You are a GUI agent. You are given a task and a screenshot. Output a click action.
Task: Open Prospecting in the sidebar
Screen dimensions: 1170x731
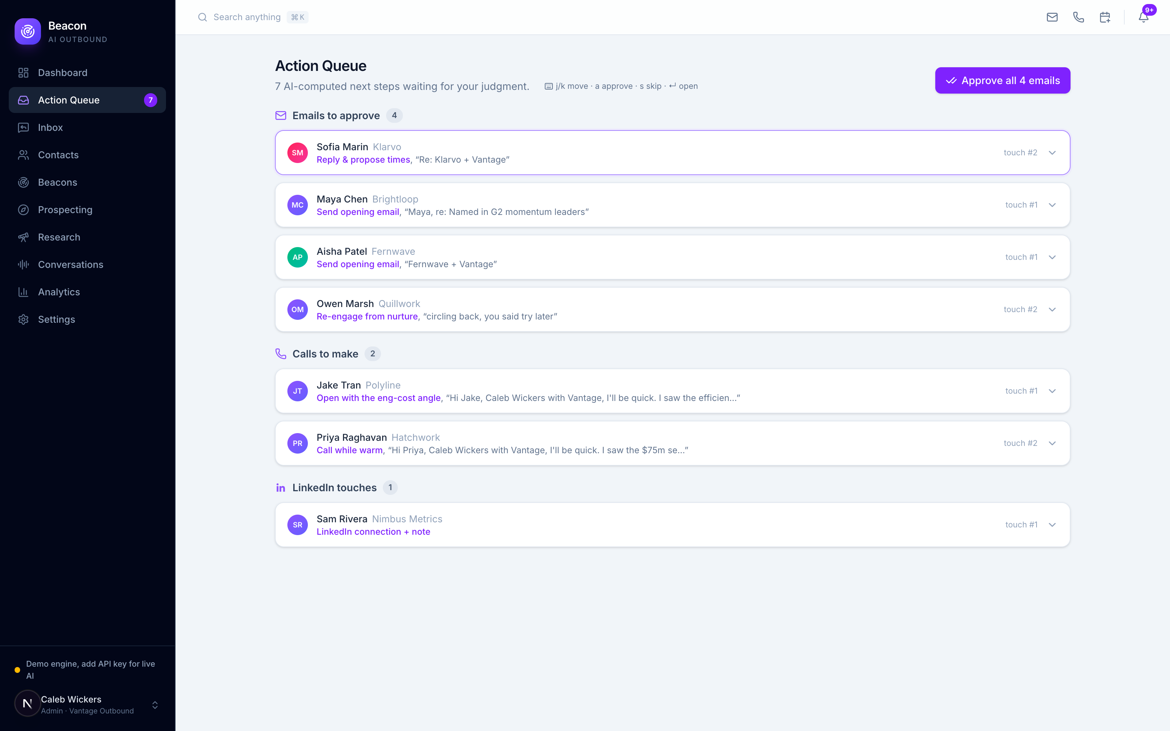click(87, 210)
